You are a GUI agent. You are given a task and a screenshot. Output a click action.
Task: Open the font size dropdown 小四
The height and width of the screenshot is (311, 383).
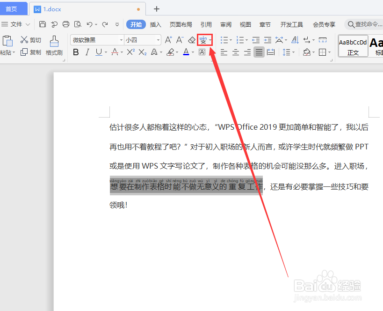pyautogui.click(x=158, y=40)
